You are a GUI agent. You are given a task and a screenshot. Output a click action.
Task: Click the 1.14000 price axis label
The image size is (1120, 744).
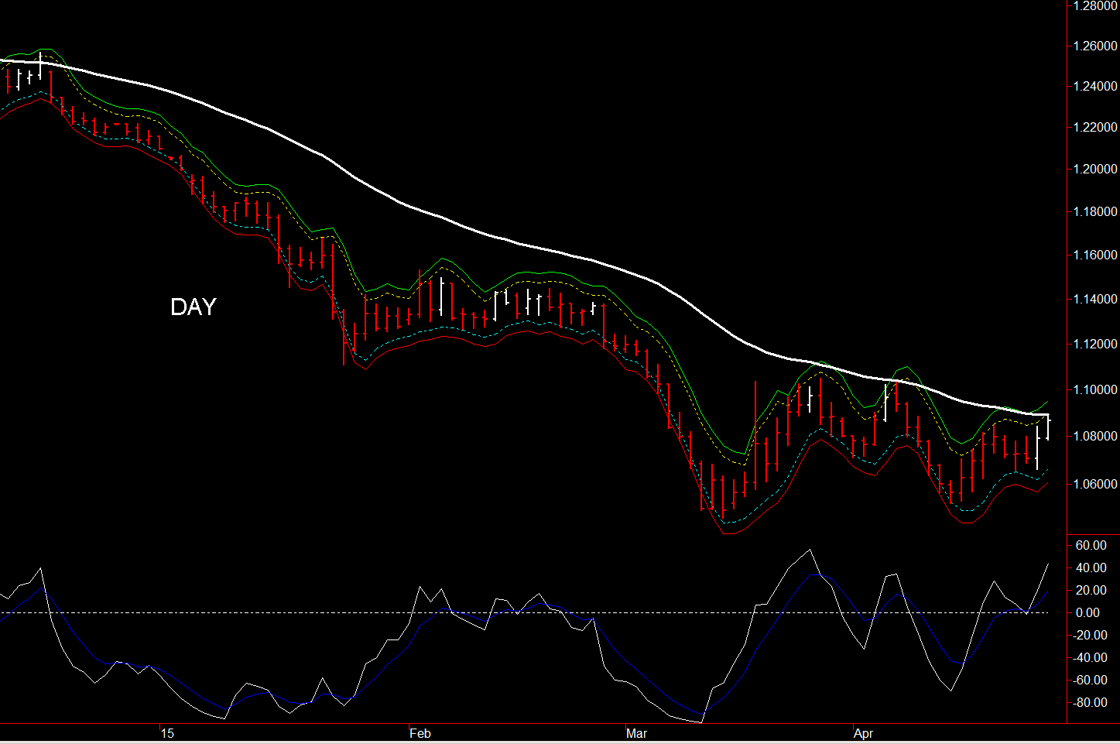(1094, 299)
